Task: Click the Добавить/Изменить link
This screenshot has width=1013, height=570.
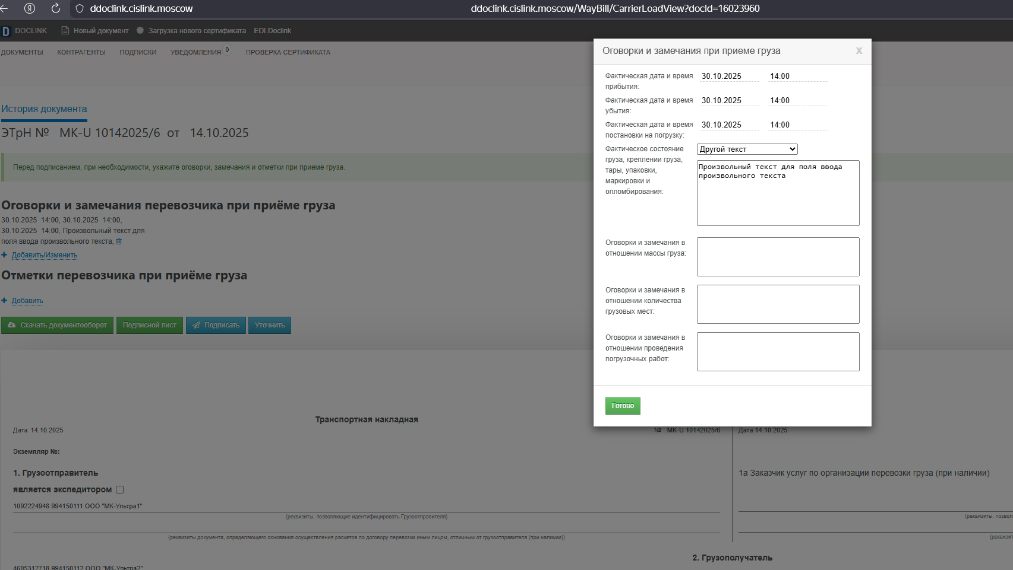Action: coord(45,255)
